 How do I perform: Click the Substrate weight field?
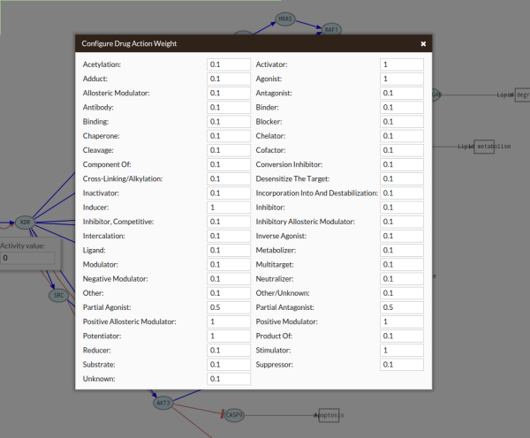(229, 365)
